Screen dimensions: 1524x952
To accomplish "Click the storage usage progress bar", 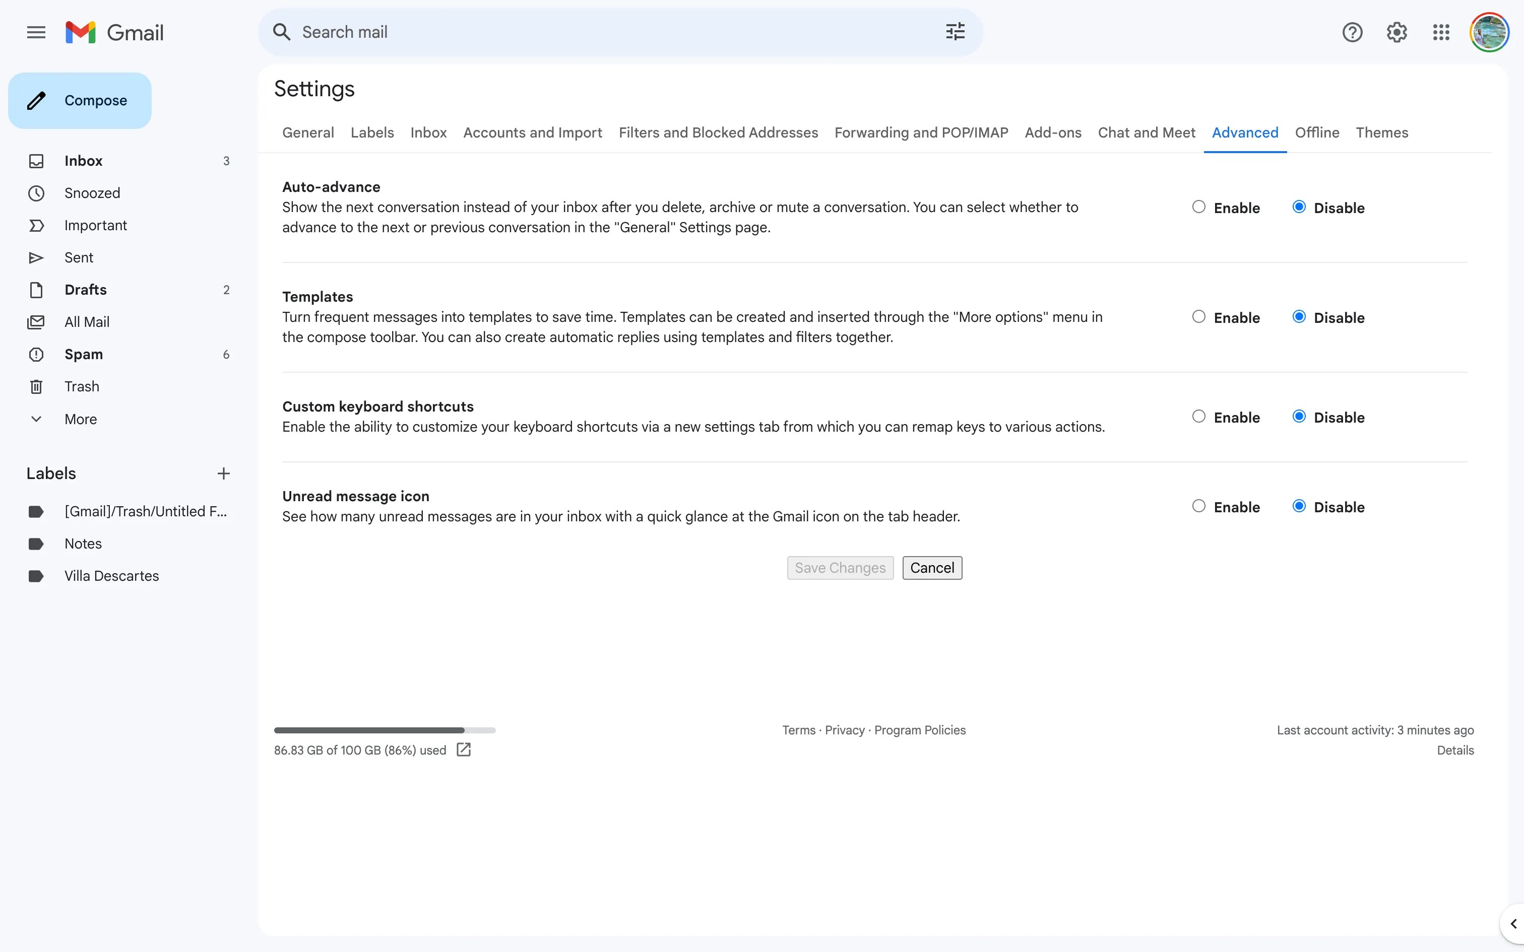I will [x=385, y=730].
